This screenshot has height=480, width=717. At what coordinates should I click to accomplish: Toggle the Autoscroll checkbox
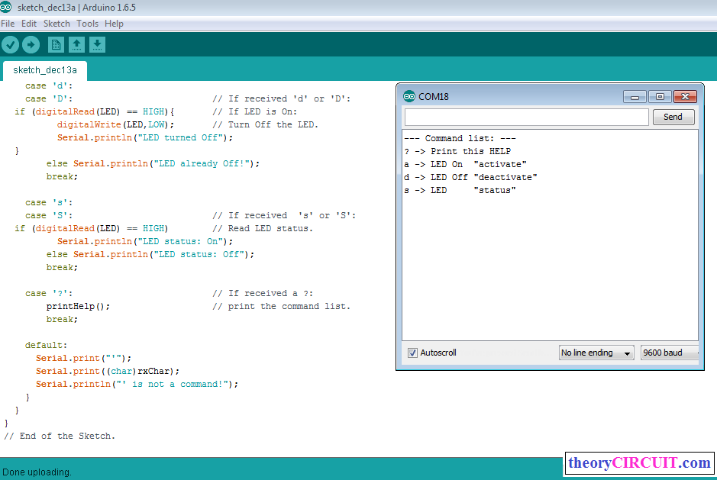click(x=413, y=353)
